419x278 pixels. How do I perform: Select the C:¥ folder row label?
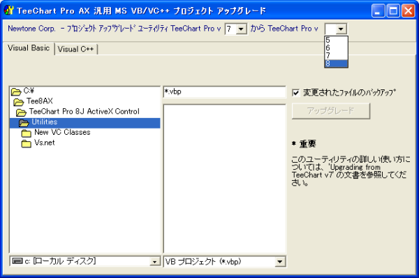(29, 91)
